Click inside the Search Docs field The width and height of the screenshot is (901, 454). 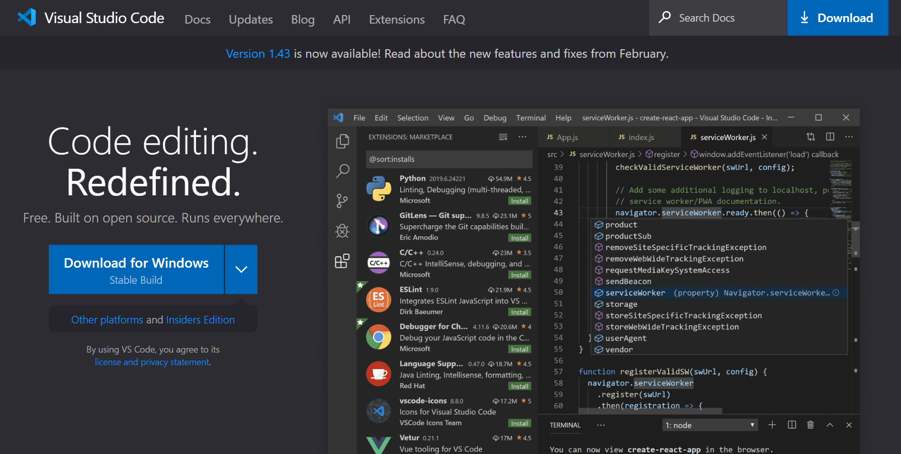[x=719, y=18]
